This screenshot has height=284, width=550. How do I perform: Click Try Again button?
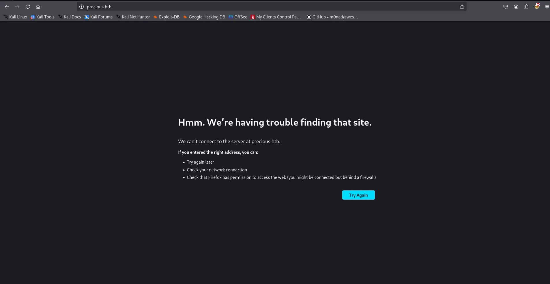(358, 195)
